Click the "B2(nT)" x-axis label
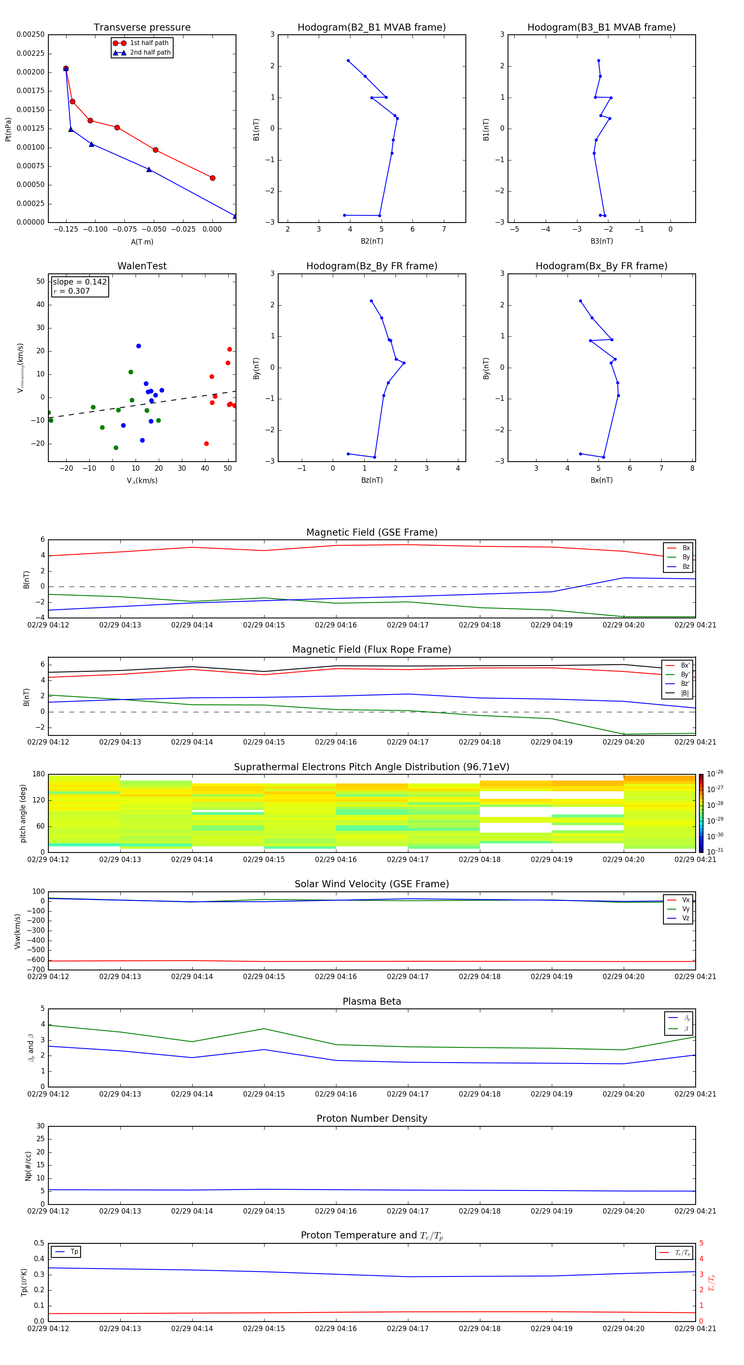 coord(372,242)
